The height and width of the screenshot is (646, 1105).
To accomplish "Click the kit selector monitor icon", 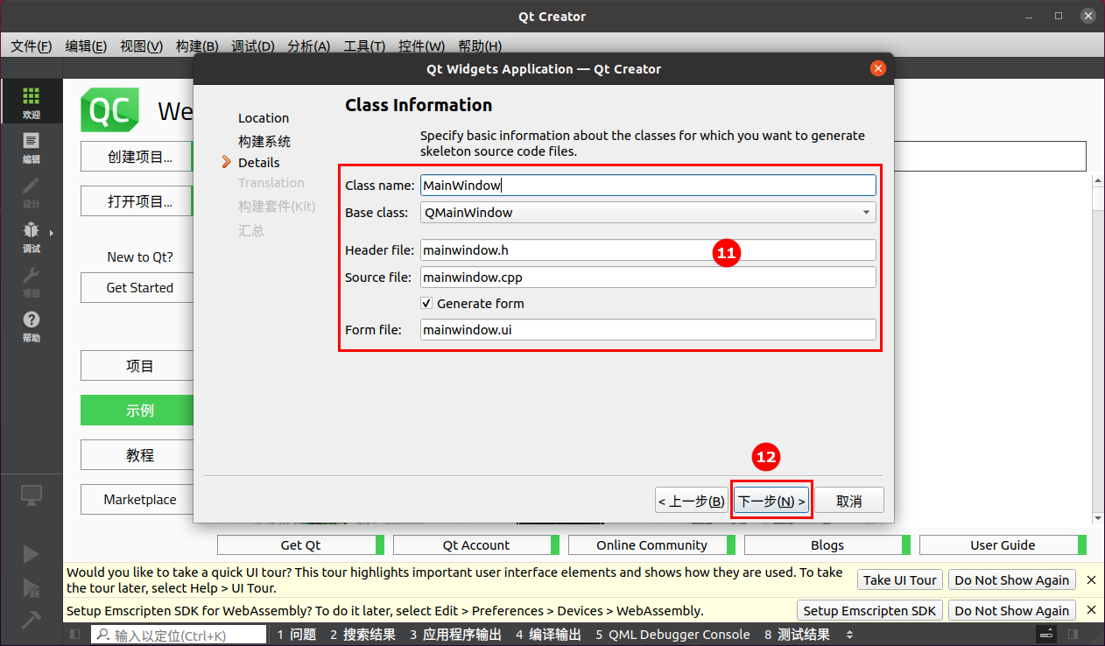I will coord(31,495).
